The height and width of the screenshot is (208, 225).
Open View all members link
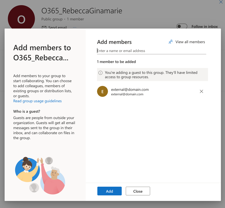pyautogui.click(x=187, y=42)
